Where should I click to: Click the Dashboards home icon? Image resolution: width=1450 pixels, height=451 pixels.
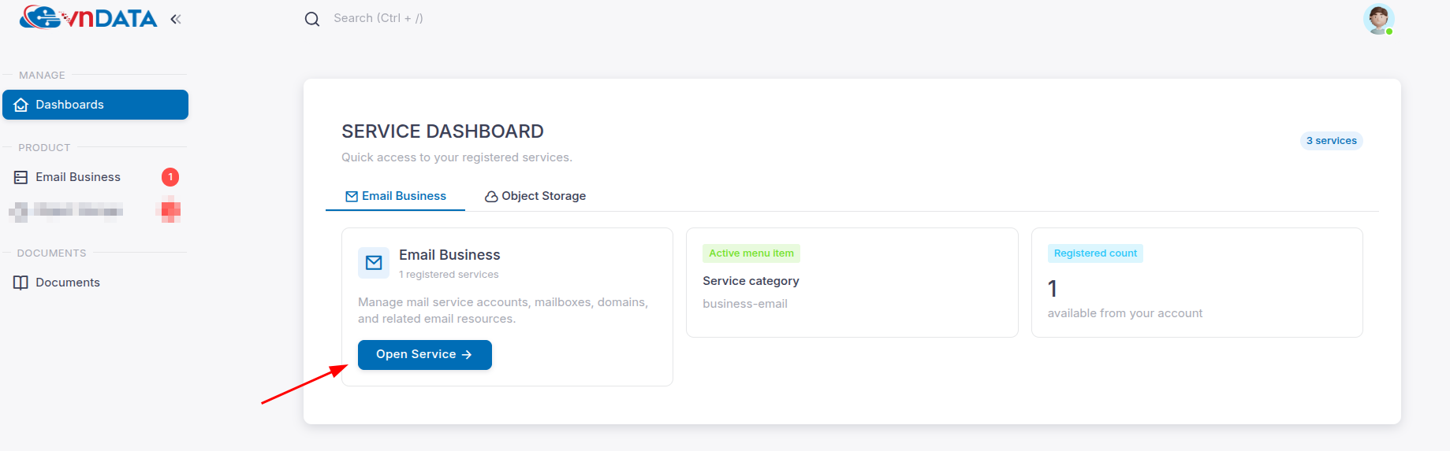(x=21, y=105)
